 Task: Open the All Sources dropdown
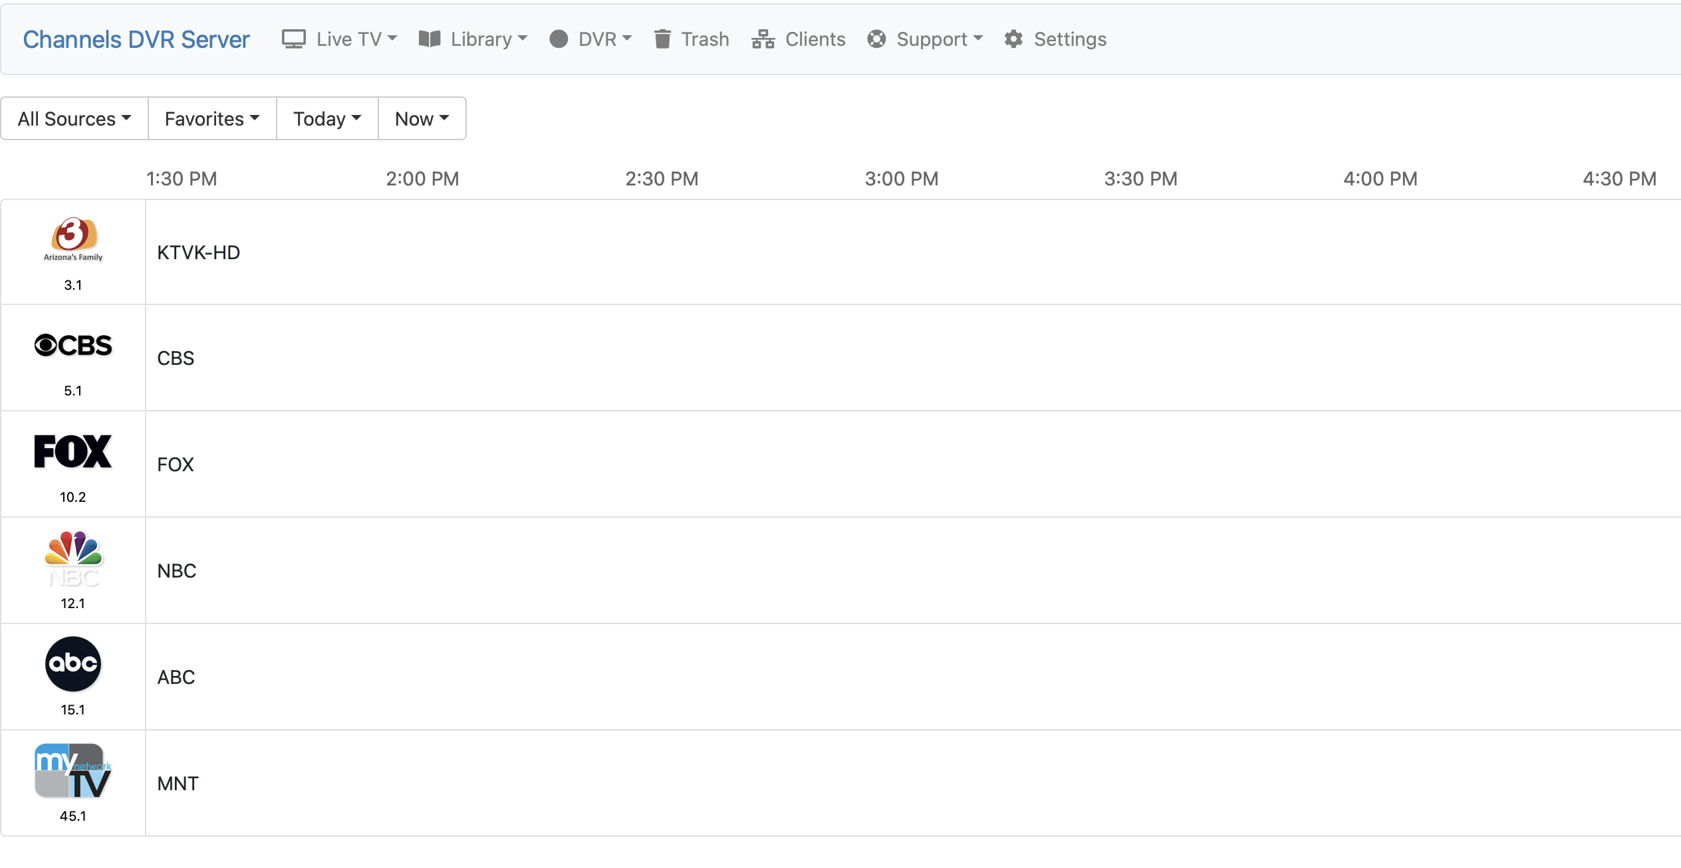[74, 119]
